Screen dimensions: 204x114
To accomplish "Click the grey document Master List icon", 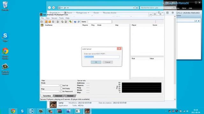I will [x=57, y=22].
